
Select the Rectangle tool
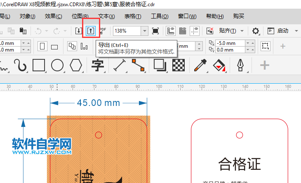(x=39, y=65)
